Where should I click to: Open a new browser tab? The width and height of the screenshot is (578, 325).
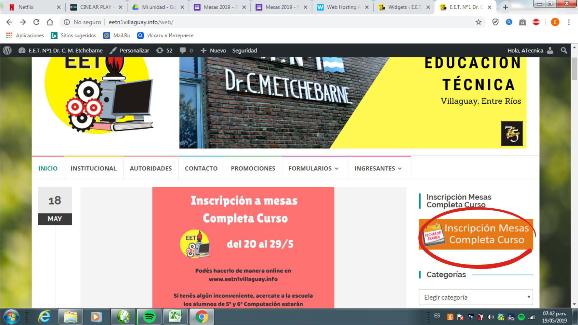coord(505,7)
